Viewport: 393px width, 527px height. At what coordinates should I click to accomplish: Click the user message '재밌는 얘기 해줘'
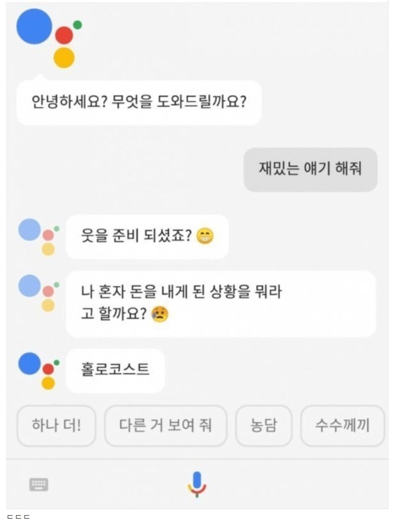(x=310, y=169)
